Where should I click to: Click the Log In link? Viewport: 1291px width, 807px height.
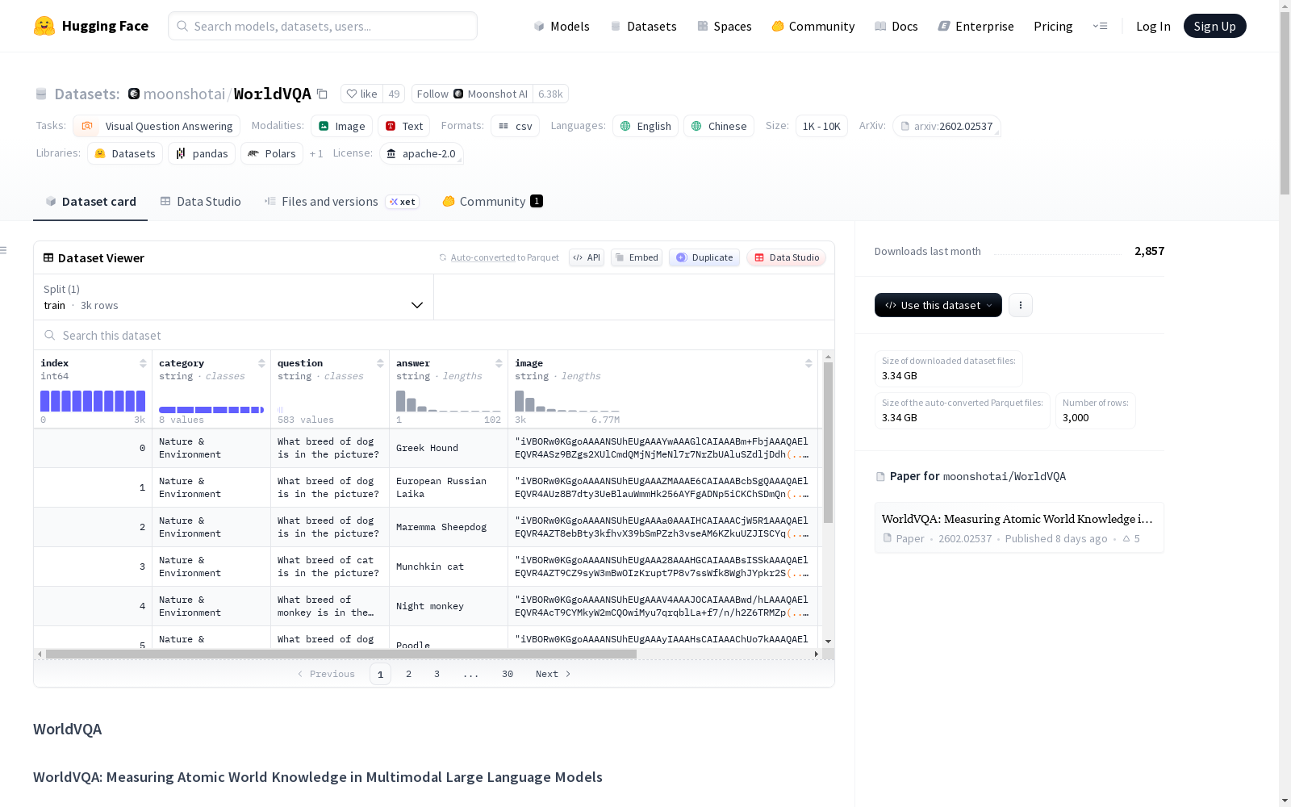click(1153, 26)
